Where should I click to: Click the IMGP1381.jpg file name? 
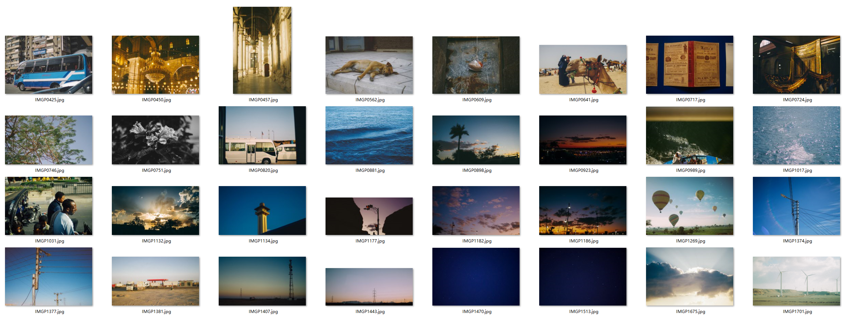[157, 312]
